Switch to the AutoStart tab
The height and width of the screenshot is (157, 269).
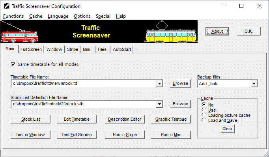click(x=122, y=49)
